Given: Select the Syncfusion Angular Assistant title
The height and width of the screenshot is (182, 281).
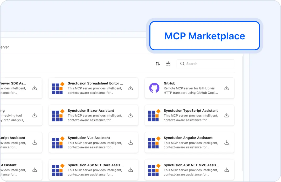Looking at the screenshot, I should click(188, 138).
